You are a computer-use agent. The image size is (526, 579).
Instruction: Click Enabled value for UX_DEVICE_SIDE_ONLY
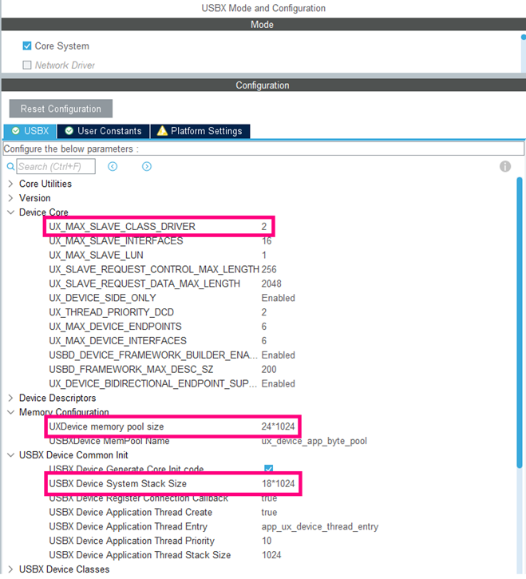pos(278,299)
